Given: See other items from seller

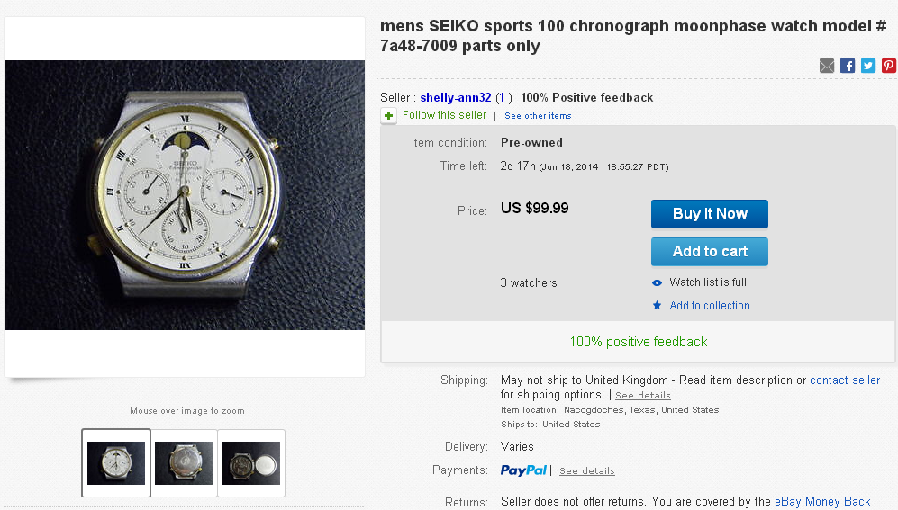Looking at the screenshot, I should pos(538,116).
